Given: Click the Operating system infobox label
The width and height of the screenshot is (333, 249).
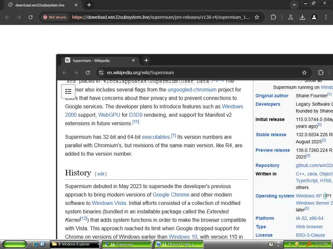Looking at the screenshot, I should (275, 196).
